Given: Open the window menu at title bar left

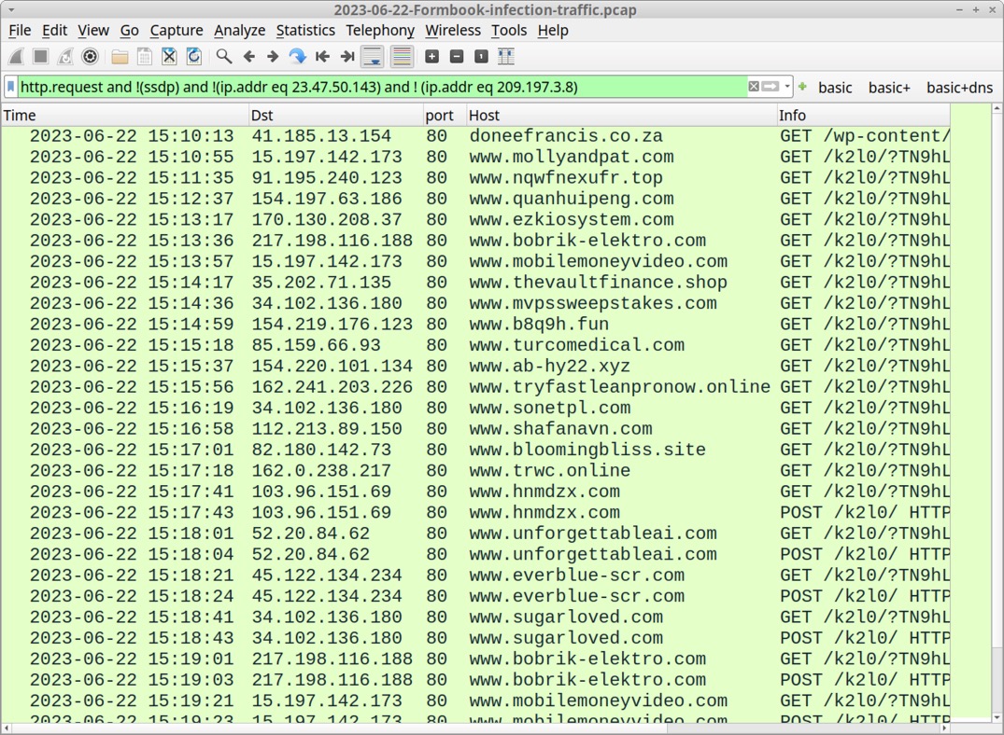Looking at the screenshot, I should (11, 10).
